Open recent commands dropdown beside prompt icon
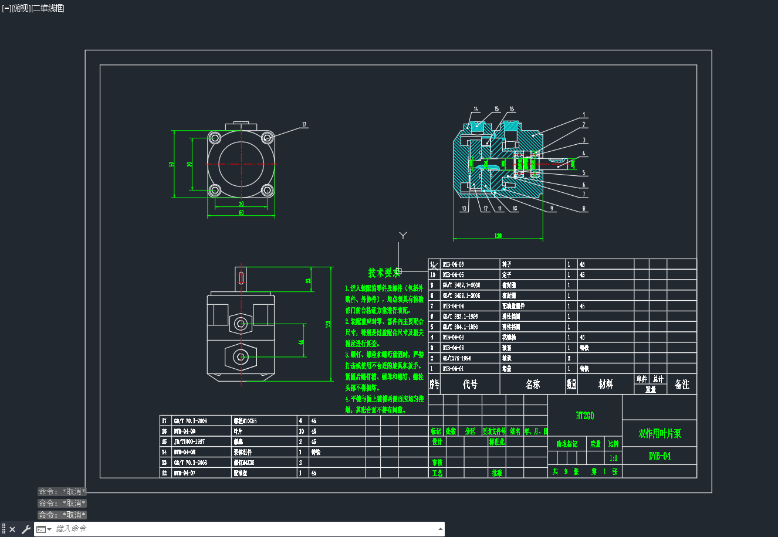The height and width of the screenshot is (537, 778). point(49,529)
